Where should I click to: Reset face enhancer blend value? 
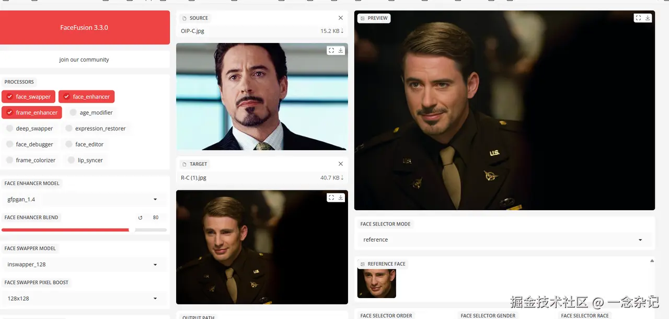(140, 218)
